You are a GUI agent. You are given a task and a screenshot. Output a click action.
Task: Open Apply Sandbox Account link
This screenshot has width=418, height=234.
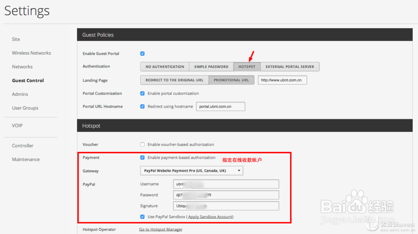(x=210, y=217)
